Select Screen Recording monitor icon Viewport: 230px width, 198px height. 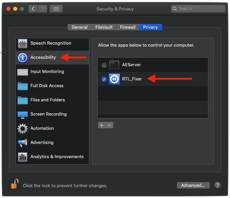pos(23,115)
